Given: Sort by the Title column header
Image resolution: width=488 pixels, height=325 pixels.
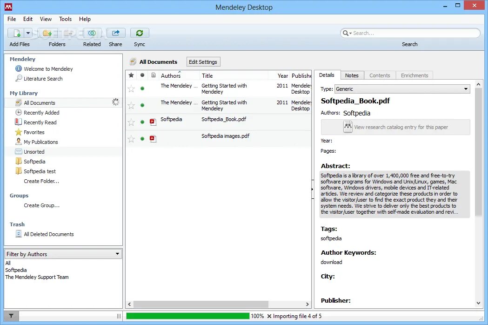Looking at the screenshot, I should [x=234, y=75].
